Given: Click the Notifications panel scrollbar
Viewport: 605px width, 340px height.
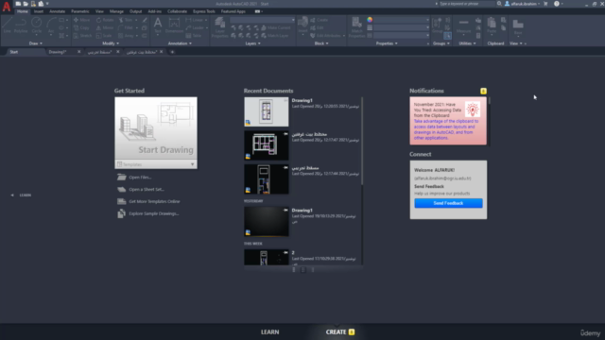Looking at the screenshot, I should tap(490, 101).
